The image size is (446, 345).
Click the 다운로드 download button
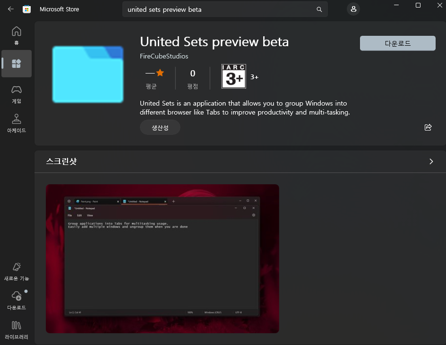(x=398, y=43)
